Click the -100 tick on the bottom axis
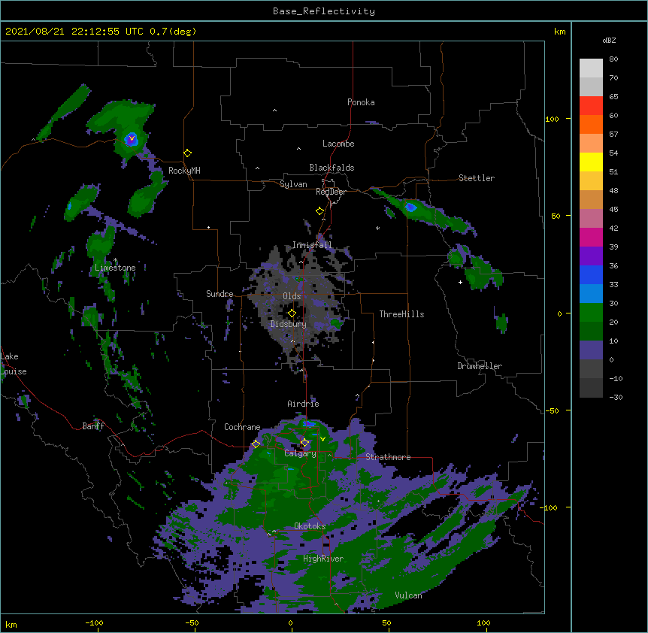 coord(95,622)
